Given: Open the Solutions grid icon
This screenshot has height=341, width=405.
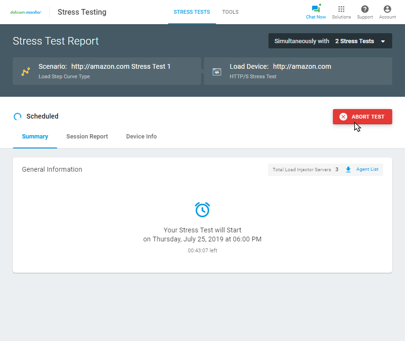Looking at the screenshot, I should coord(341,9).
